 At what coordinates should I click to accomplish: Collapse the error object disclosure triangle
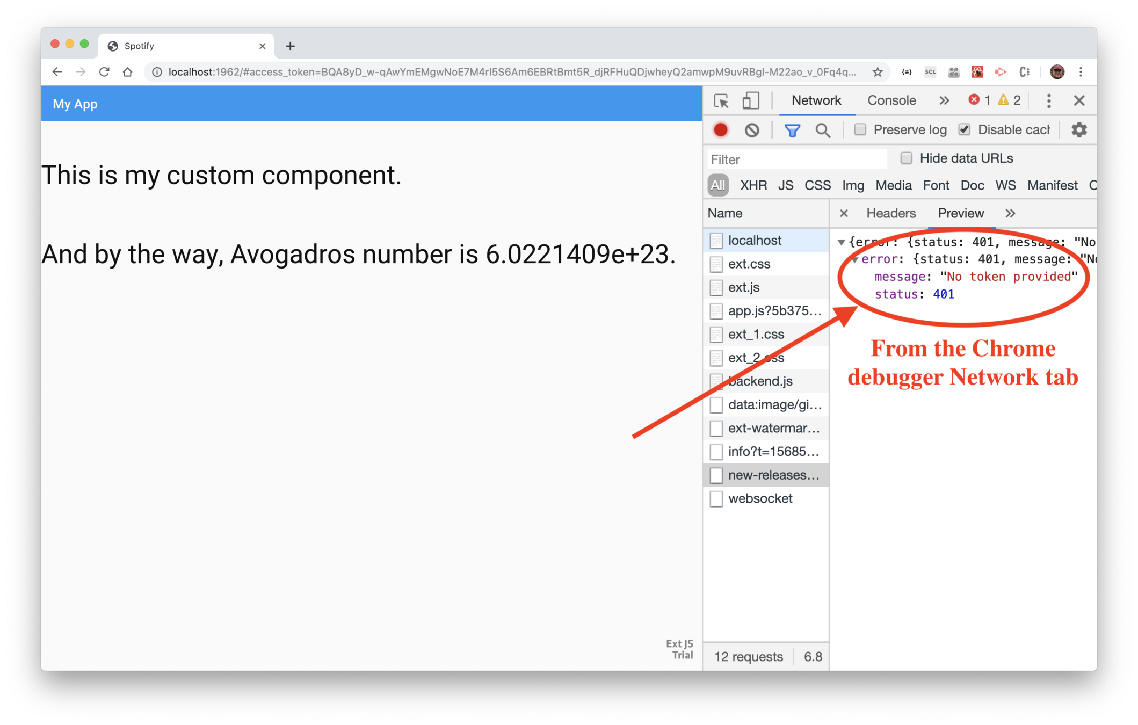[x=855, y=259]
